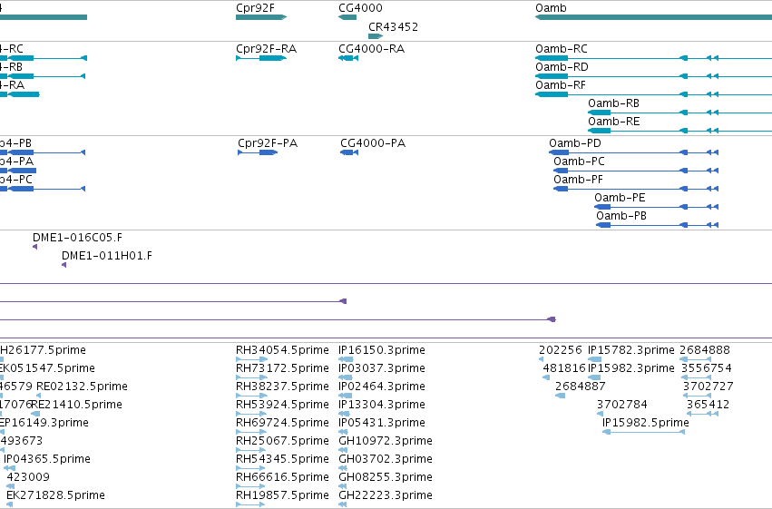Open the IP02464.3prime EST

pyautogui.click(x=346, y=396)
